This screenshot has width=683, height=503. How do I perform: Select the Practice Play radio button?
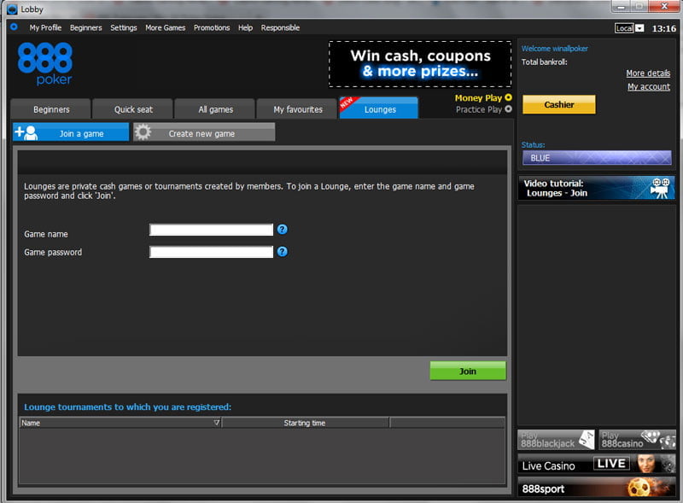pos(508,109)
